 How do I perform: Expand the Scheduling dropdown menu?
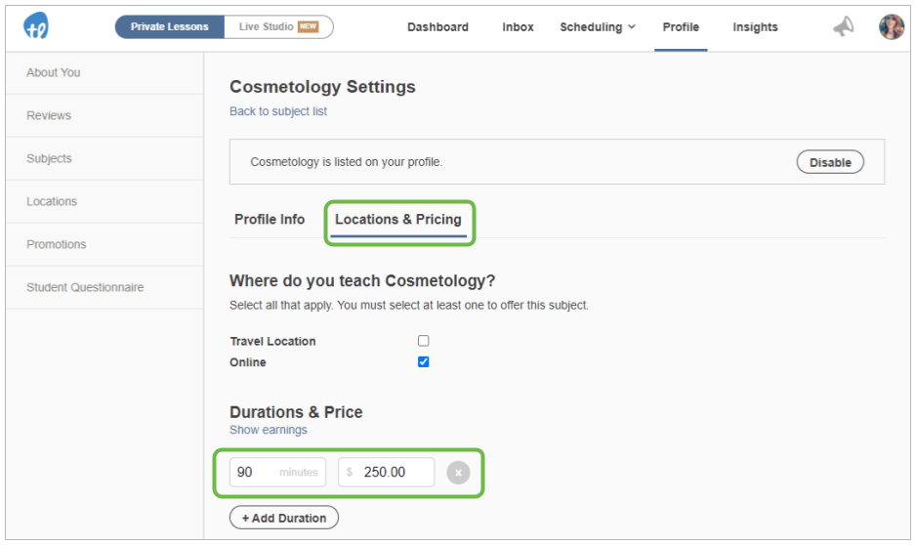[598, 27]
